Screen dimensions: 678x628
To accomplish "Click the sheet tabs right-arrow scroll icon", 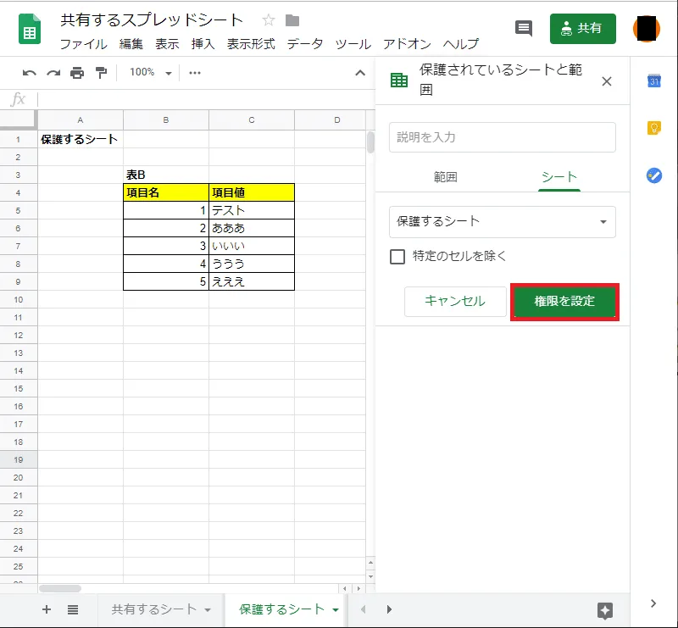I will (x=389, y=609).
